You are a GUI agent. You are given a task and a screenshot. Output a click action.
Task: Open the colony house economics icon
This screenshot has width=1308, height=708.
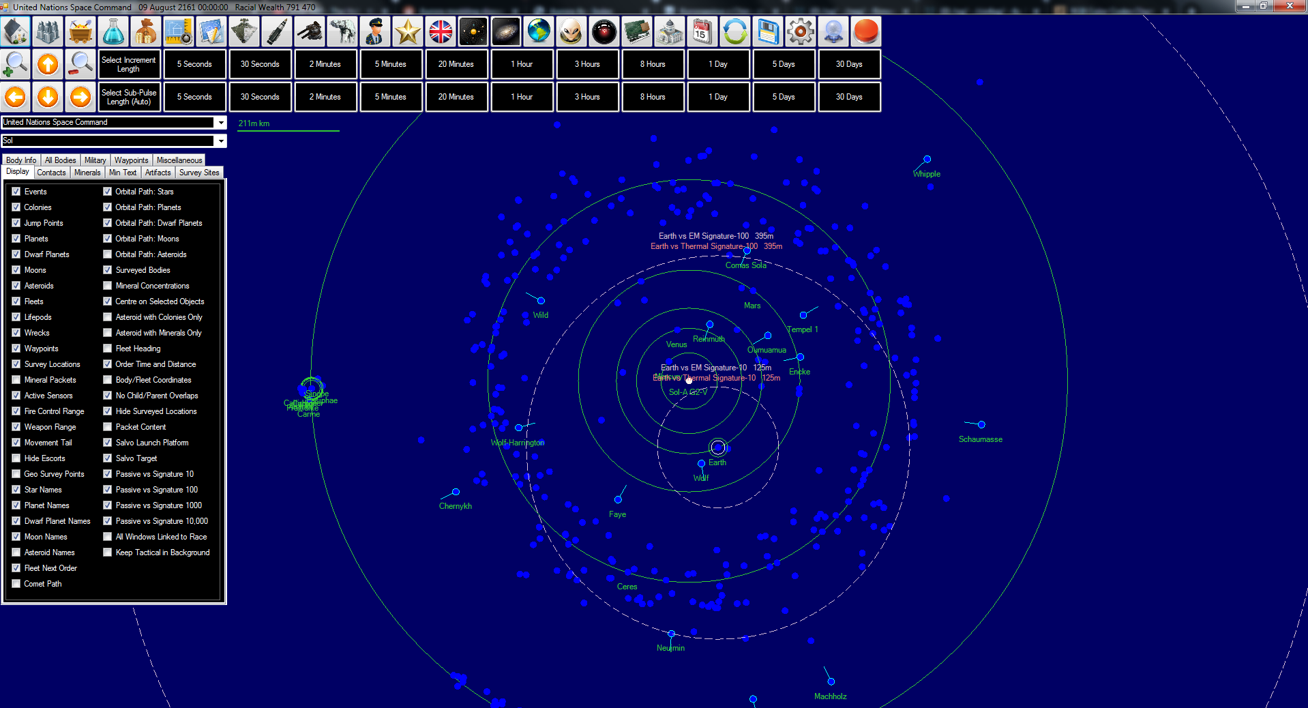[16, 31]
